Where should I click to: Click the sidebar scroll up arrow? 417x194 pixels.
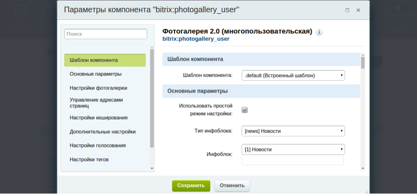(x=152, y=48)
